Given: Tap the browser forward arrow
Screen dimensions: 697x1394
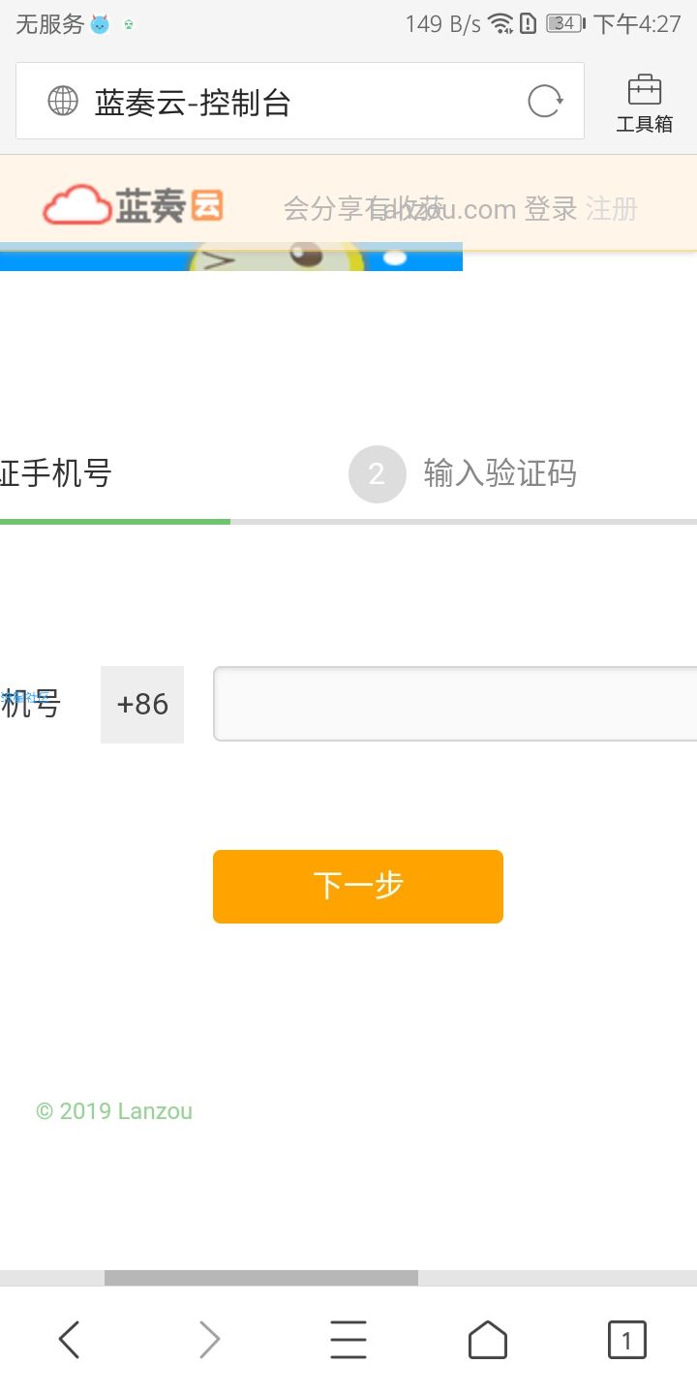Looking at the screenshot, I should point(208,1341).
